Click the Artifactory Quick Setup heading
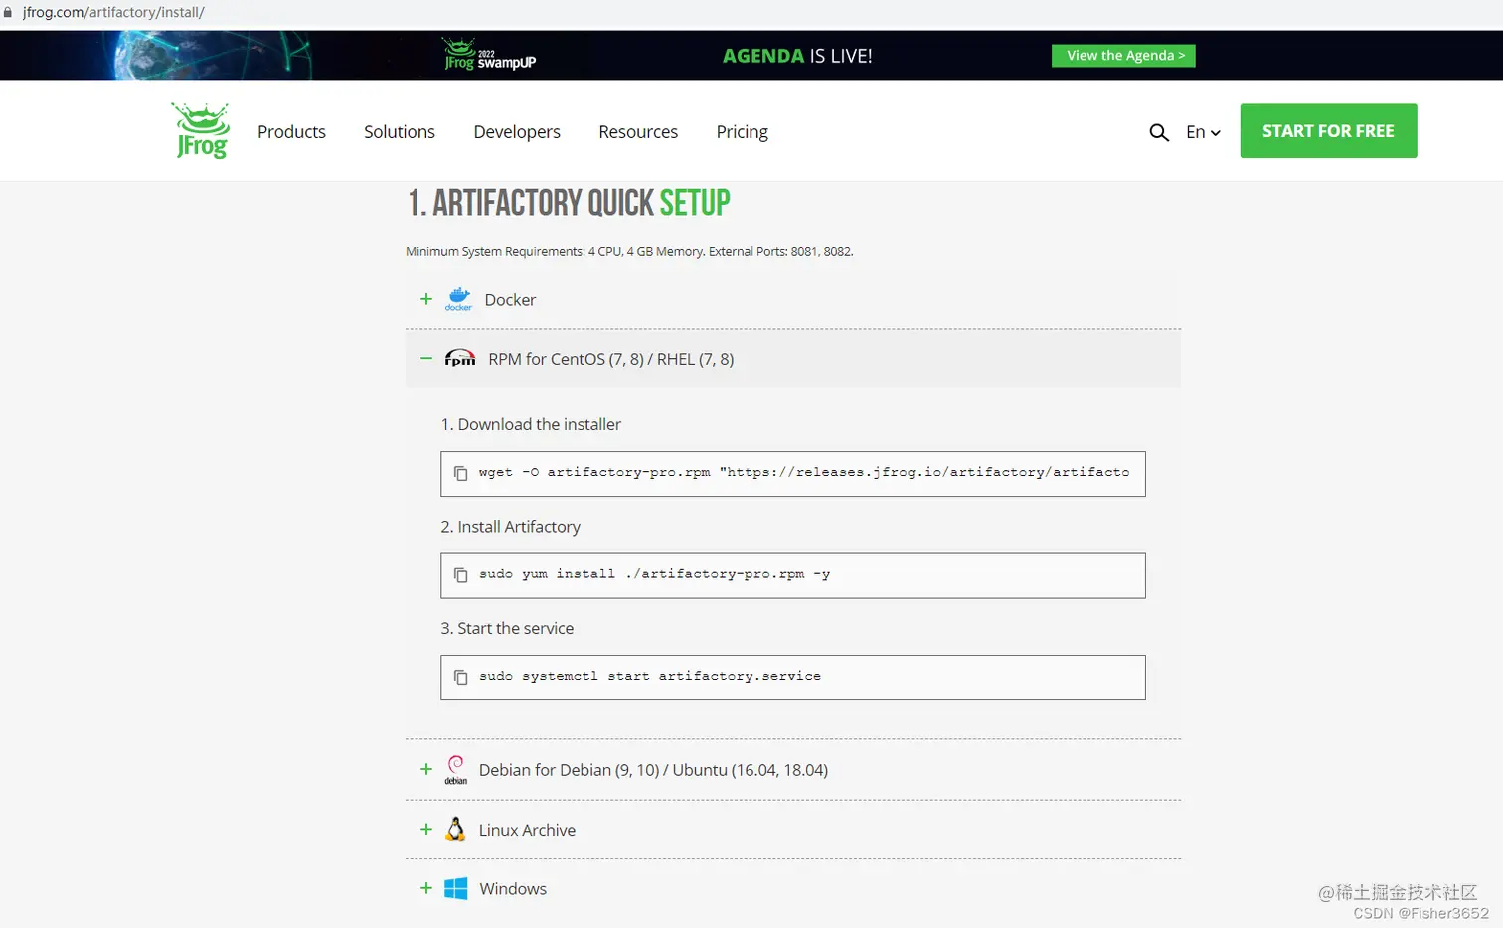This screenshot has width=1503, height=928. click(x=569, y=203)
